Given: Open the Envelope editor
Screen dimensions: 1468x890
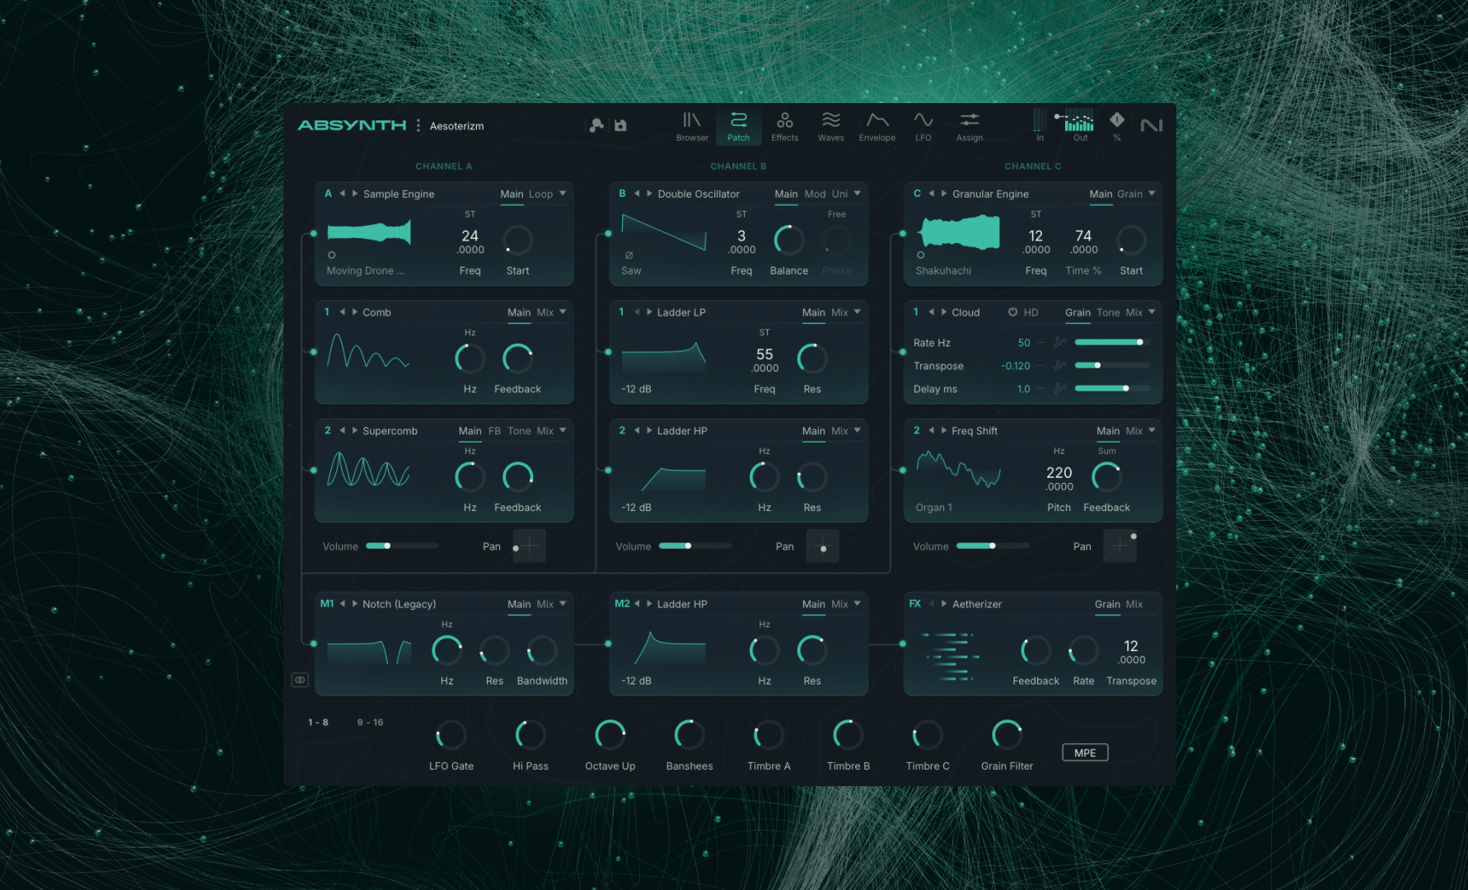Looking at the screenshot, I should click(877, 125).
